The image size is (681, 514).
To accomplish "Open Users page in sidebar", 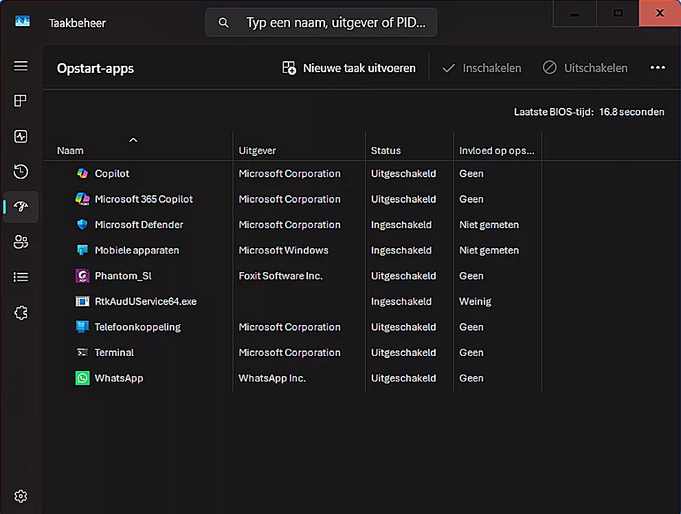I will point(21,242).
